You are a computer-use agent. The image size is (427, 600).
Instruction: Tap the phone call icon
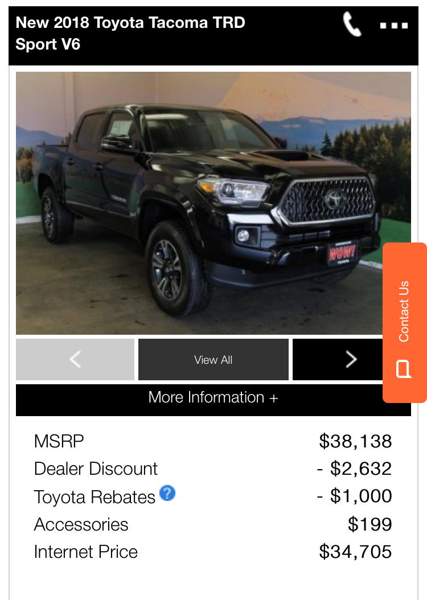coord(352,24)
